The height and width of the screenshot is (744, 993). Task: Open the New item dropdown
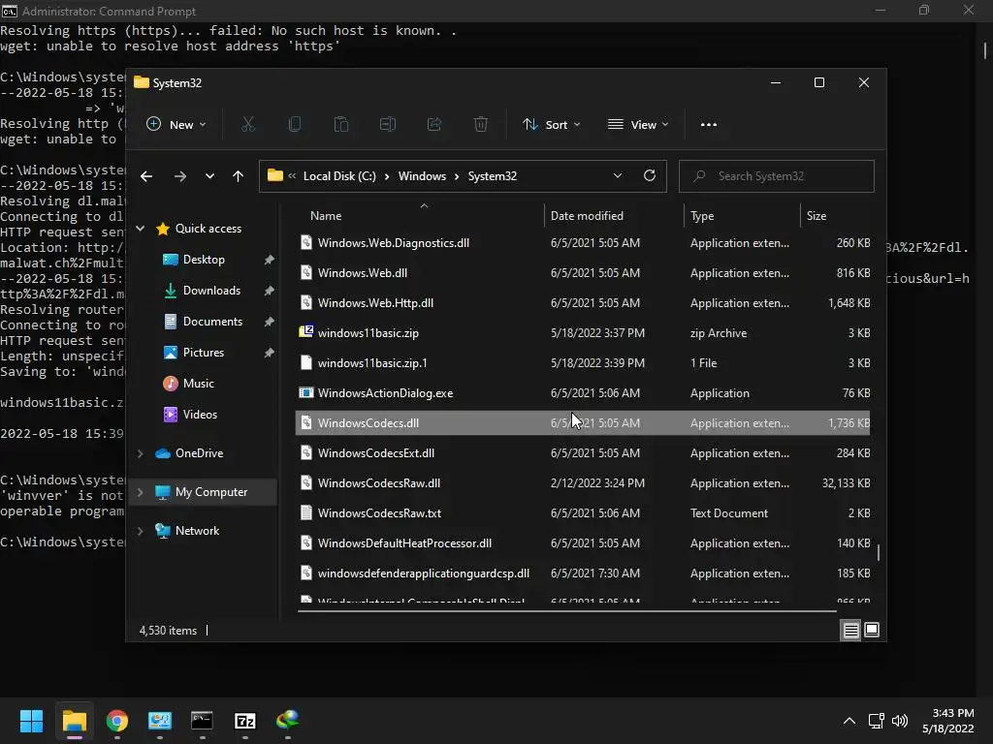click(x=176, y=125)
